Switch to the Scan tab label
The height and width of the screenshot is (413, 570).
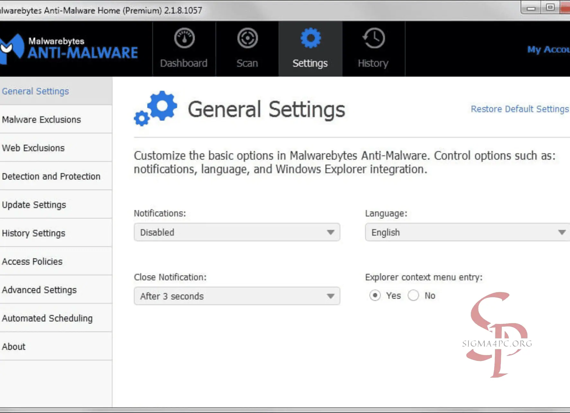pos(247,63)
